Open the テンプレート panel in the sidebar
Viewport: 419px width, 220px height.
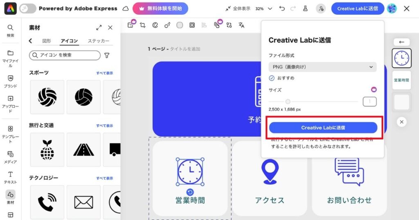(x=10, y=134)
